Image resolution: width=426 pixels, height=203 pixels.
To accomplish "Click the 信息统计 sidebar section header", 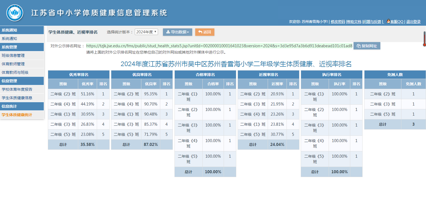I will point(22,106).
